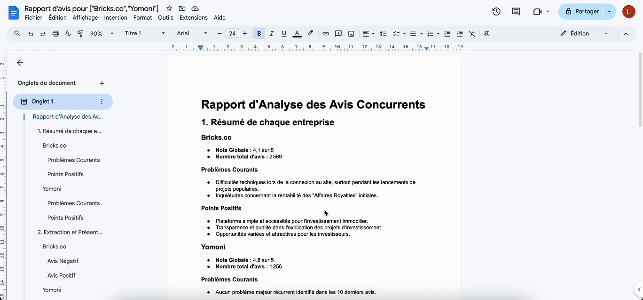The image size is (643, 300).
Task: Open the Aide menu
Action: click(x=220, y=18)
